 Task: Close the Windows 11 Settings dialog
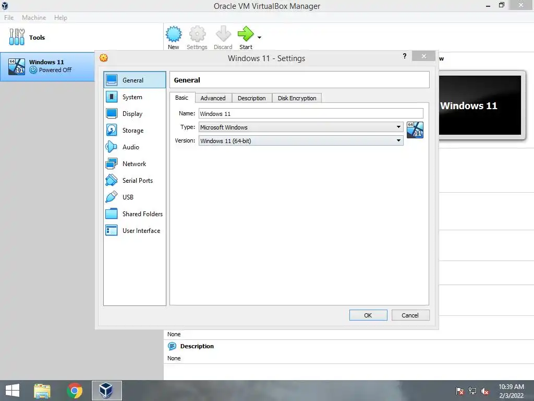click(423, 56)
